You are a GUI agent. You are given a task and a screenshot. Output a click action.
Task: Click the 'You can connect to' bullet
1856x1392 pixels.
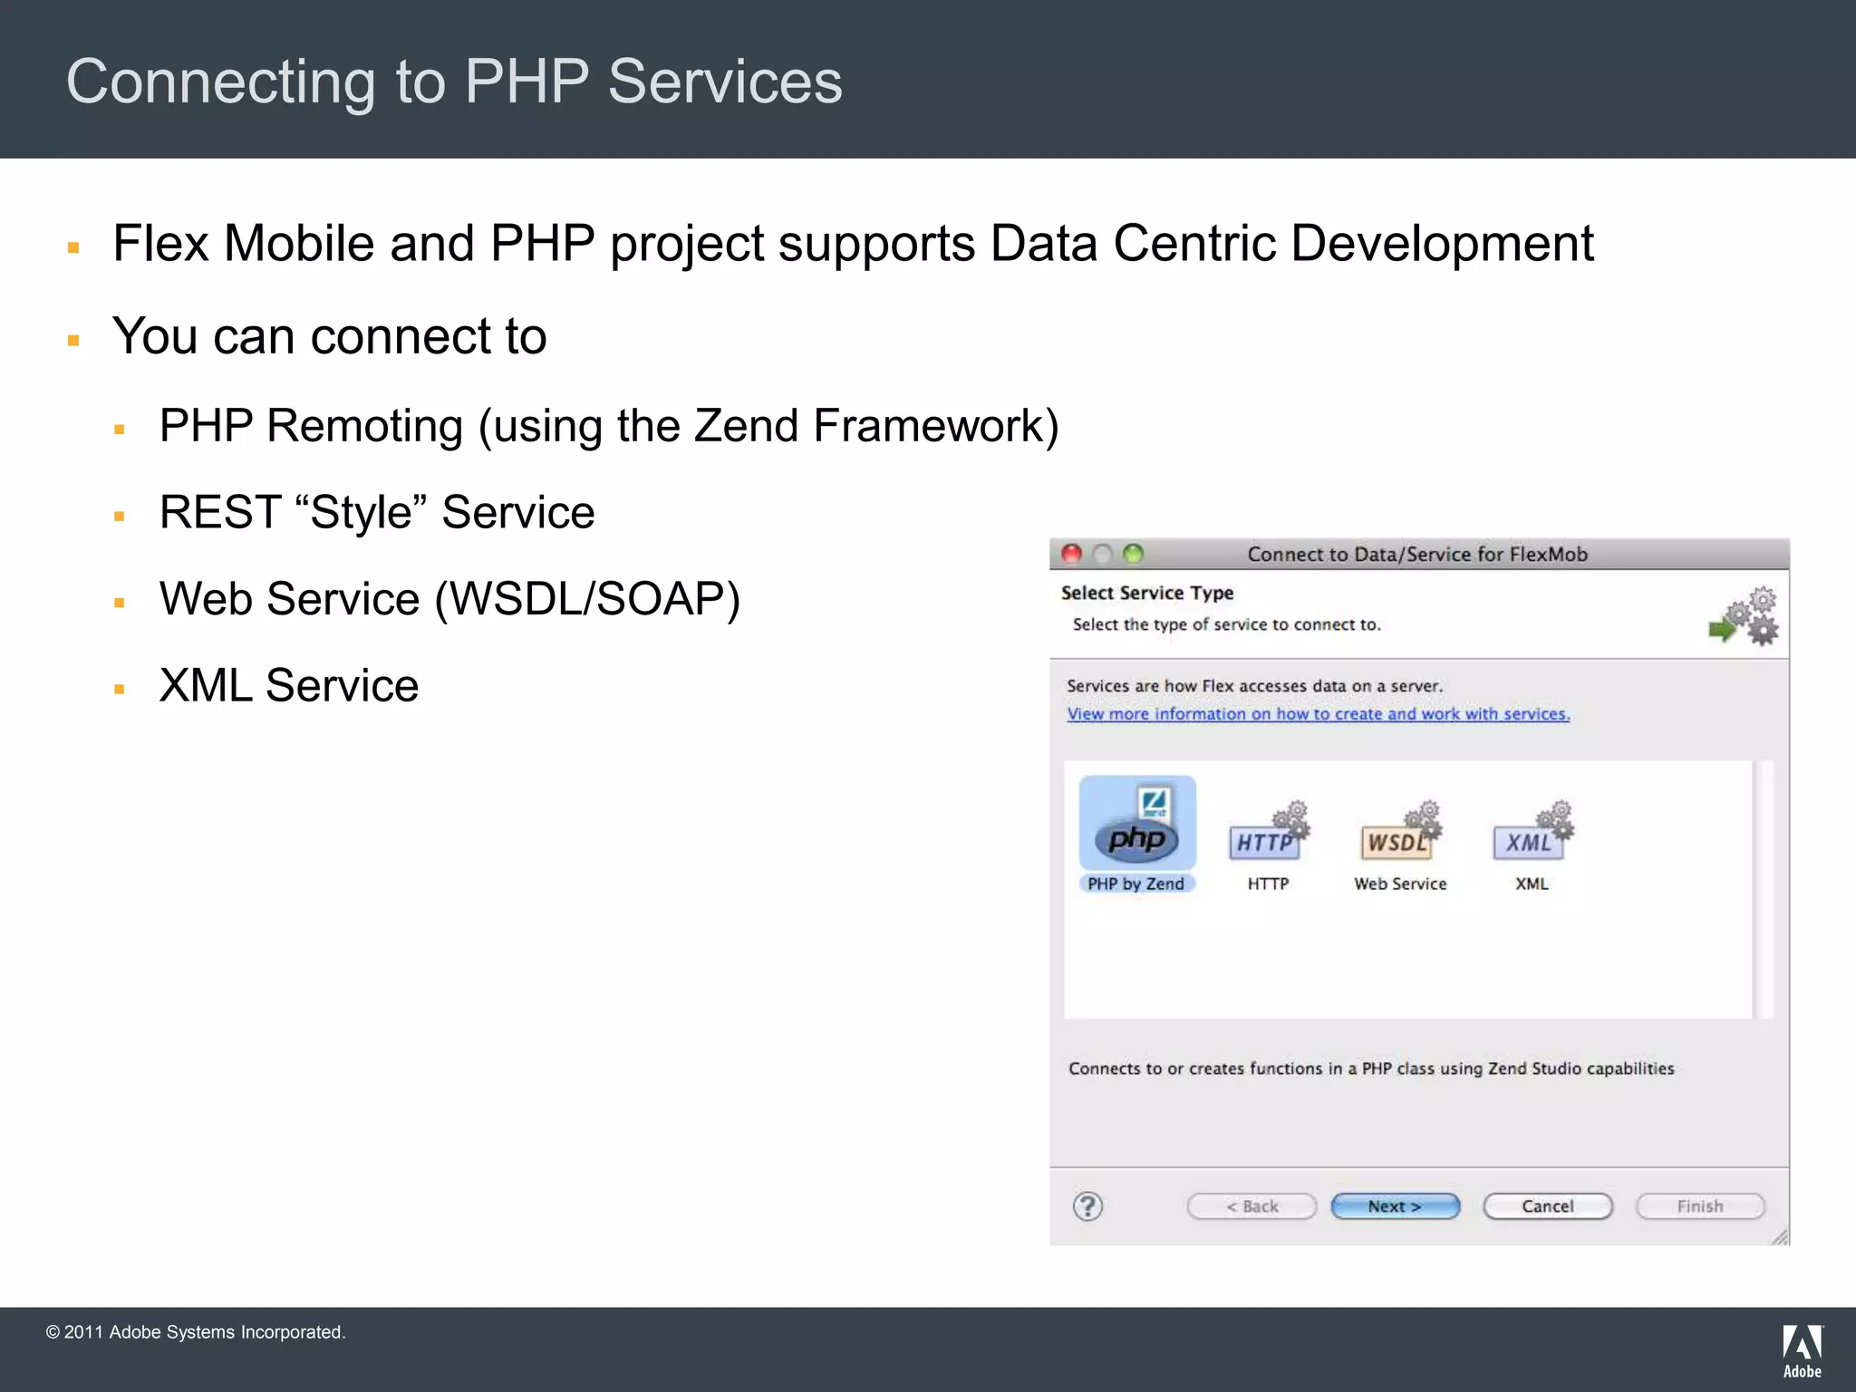click(330, 336)
